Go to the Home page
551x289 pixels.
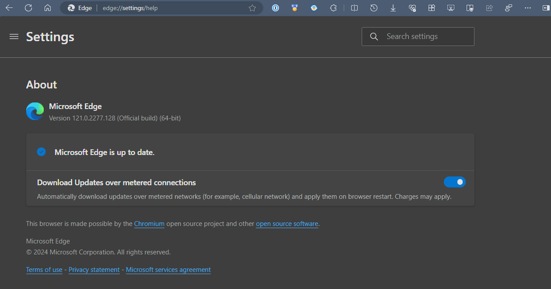click(48, 8)
